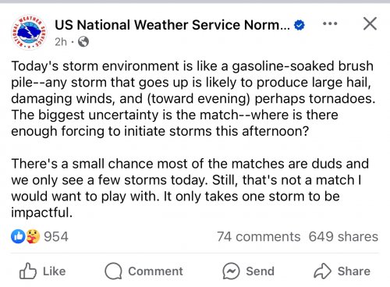Click the care emoji reaction icon
This screenshot has width=390, height=287.
coord(33,236)
